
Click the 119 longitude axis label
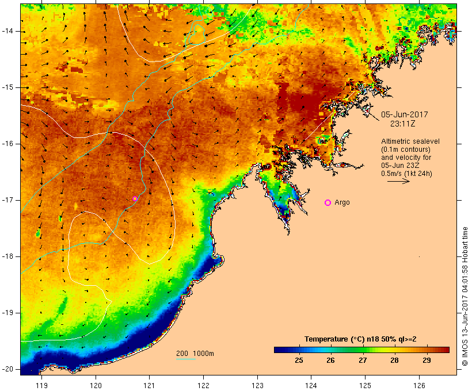[x=42, y=385]
